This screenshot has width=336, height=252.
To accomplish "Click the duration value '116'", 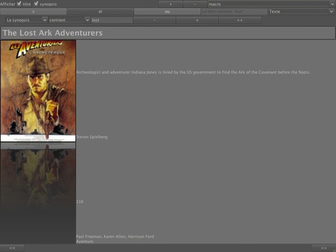I will [80, 201].
